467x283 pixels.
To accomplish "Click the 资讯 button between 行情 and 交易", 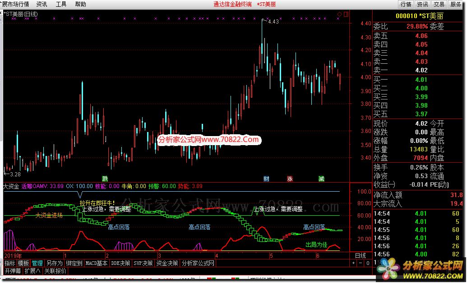I will pos(422,4).
